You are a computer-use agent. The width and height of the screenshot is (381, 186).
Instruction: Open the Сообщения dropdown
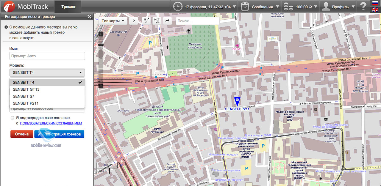tap(260, 7)
